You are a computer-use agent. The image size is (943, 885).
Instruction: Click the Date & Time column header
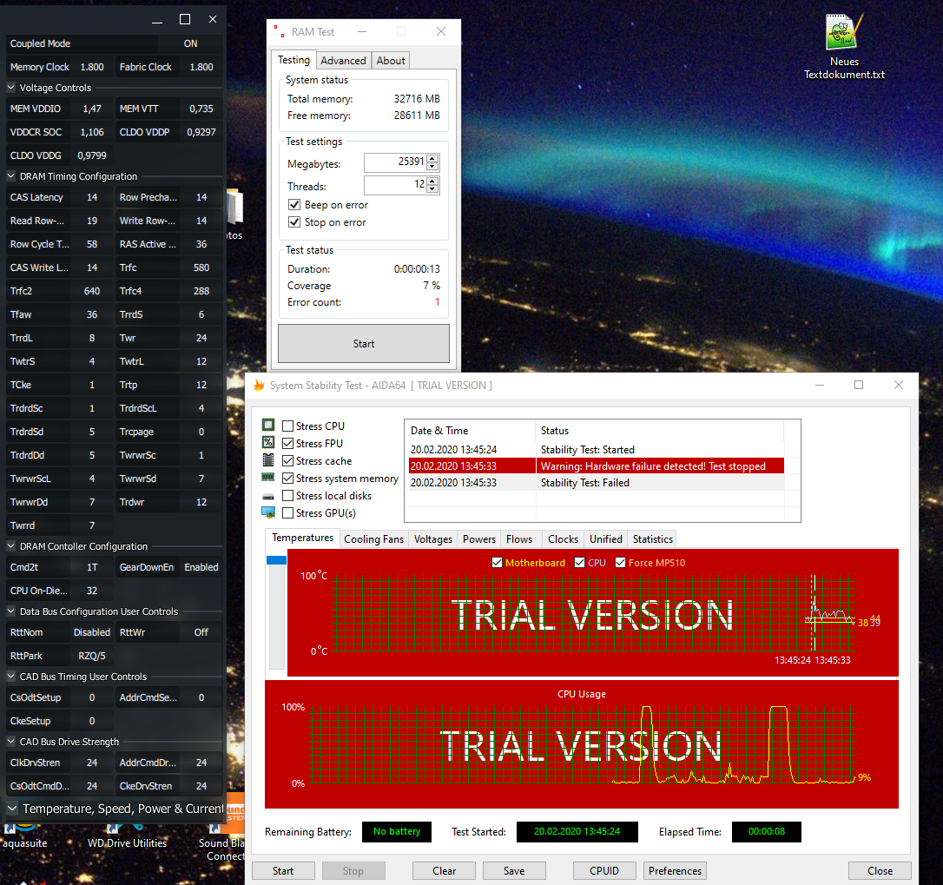(x=470, y=430)
